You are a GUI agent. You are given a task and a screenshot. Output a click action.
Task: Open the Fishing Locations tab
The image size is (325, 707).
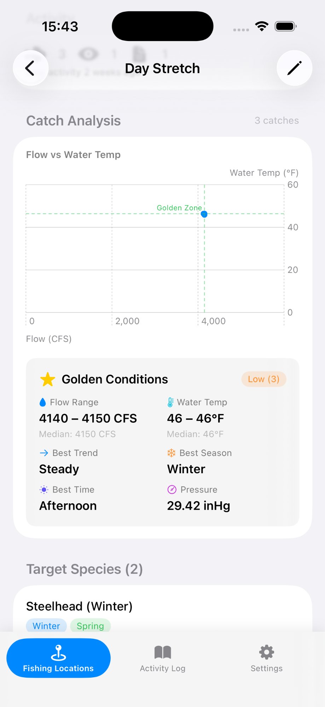(58, 658)
